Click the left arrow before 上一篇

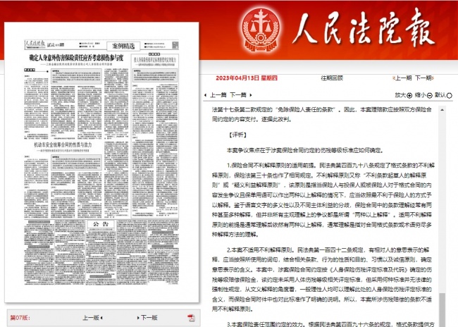point(206,95)
